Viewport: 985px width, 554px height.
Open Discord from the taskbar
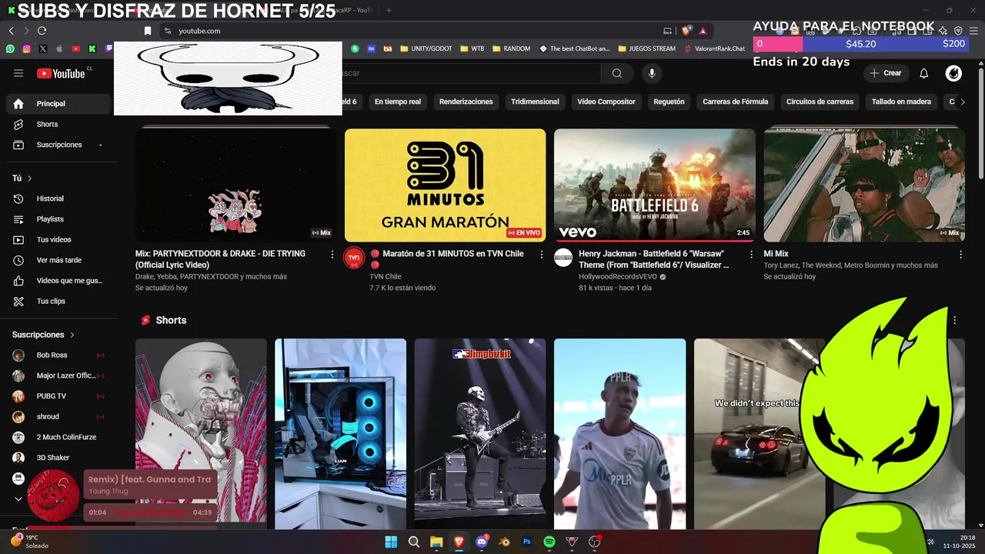coord(482,542)
